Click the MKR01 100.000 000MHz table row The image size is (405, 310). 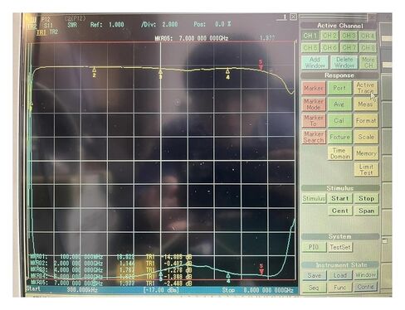tap(110, 257)
